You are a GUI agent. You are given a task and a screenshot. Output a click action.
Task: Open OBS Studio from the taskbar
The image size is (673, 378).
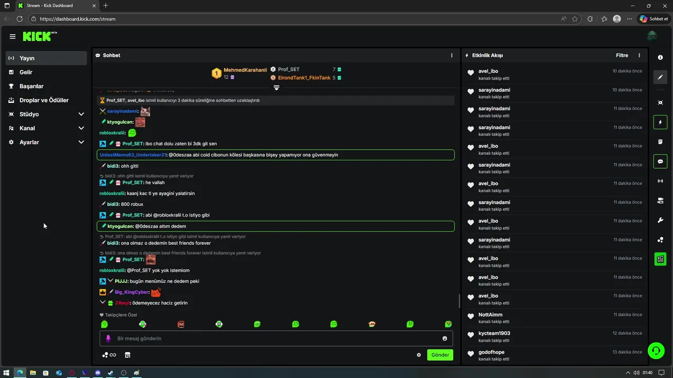point(124,373)
